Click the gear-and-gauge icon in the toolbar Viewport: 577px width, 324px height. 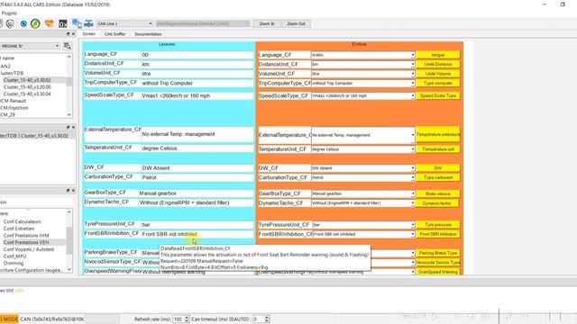coord(10,23)
